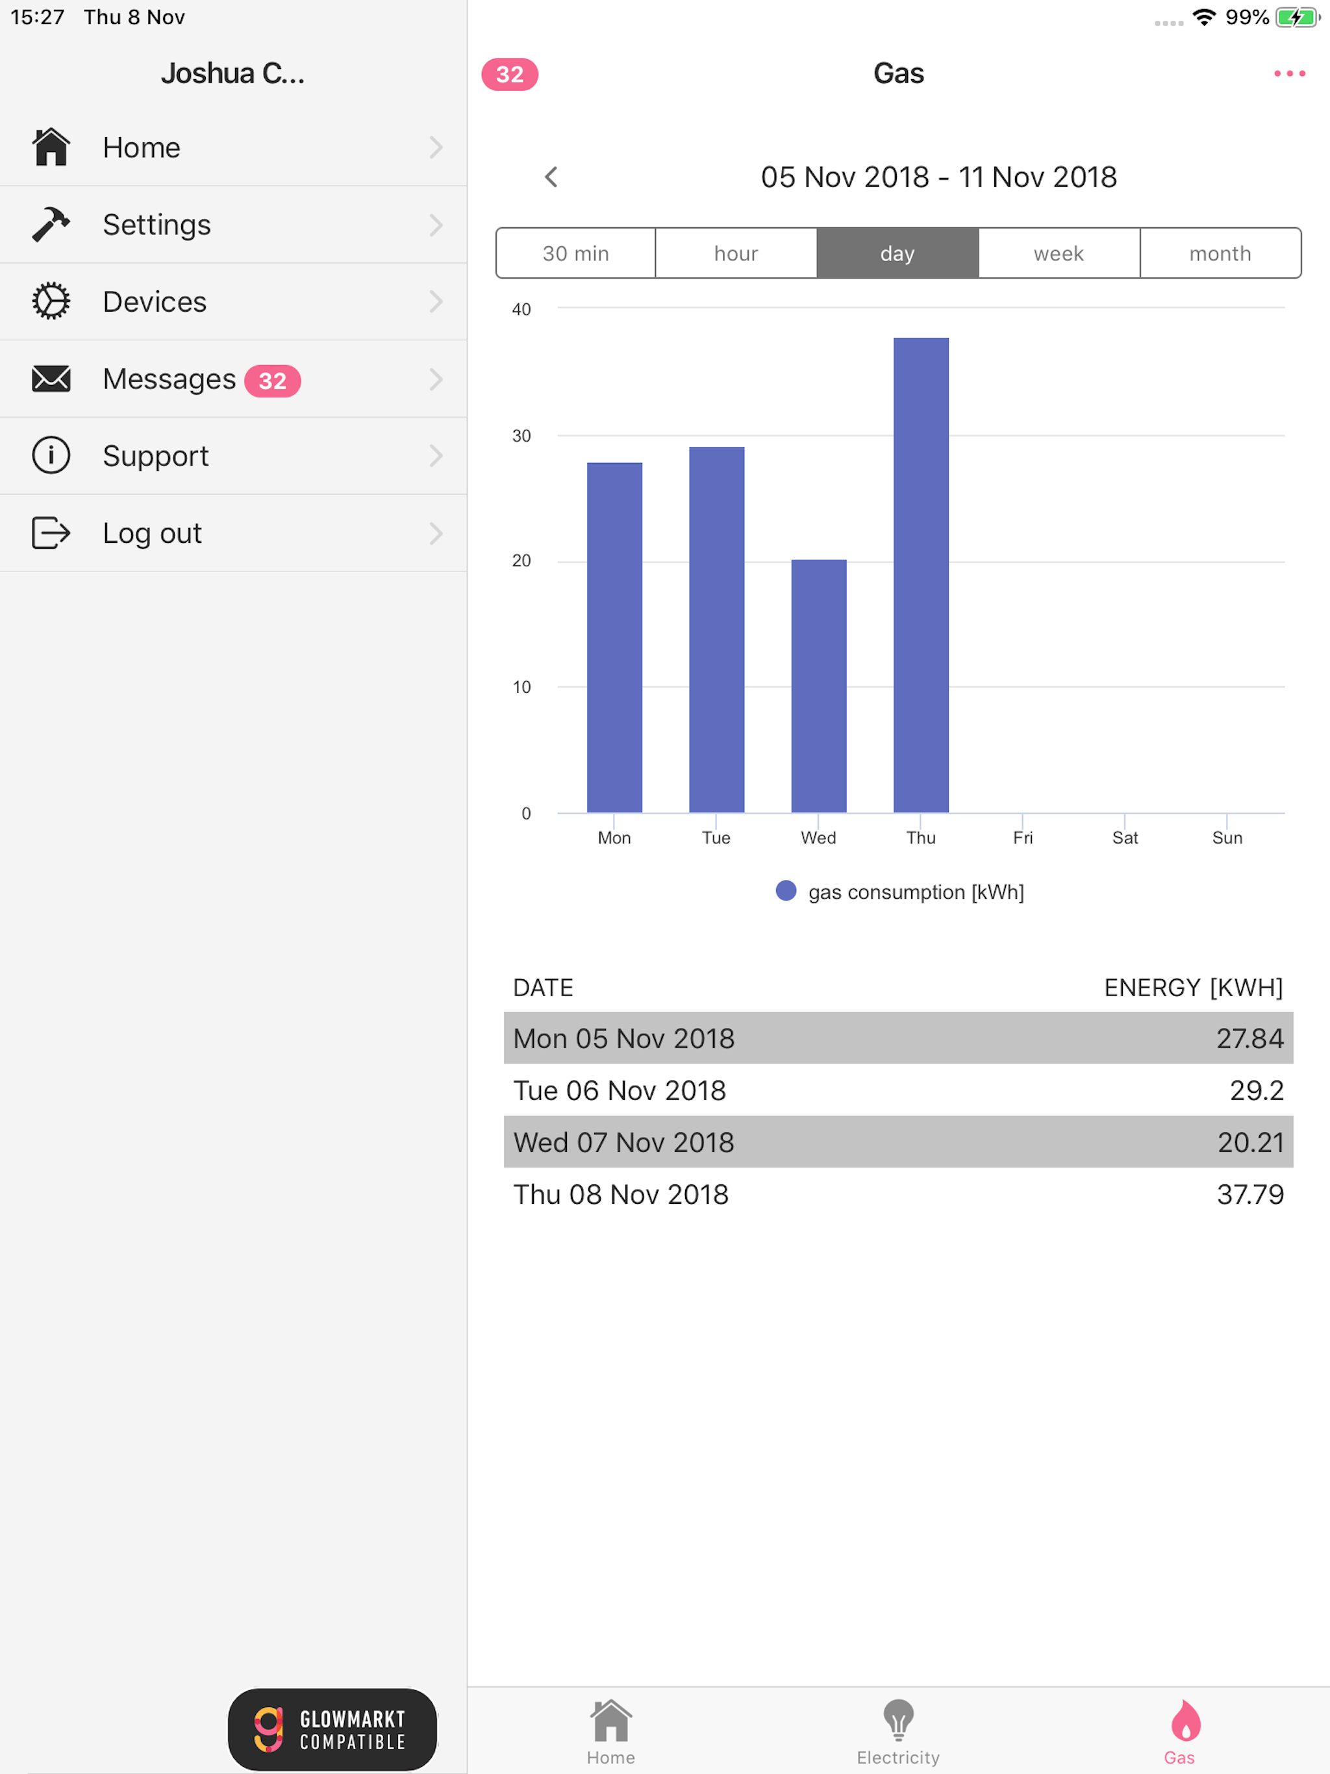Select the Devices gear icon
1330x1774 pixels.
click(x=51, y=301)
